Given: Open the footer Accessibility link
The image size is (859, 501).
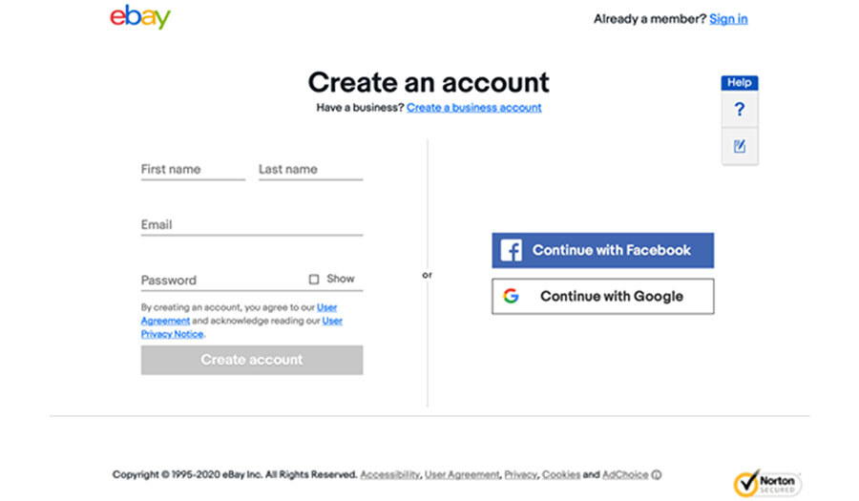Looking at the screenshot, I should (x=390, y=474).
